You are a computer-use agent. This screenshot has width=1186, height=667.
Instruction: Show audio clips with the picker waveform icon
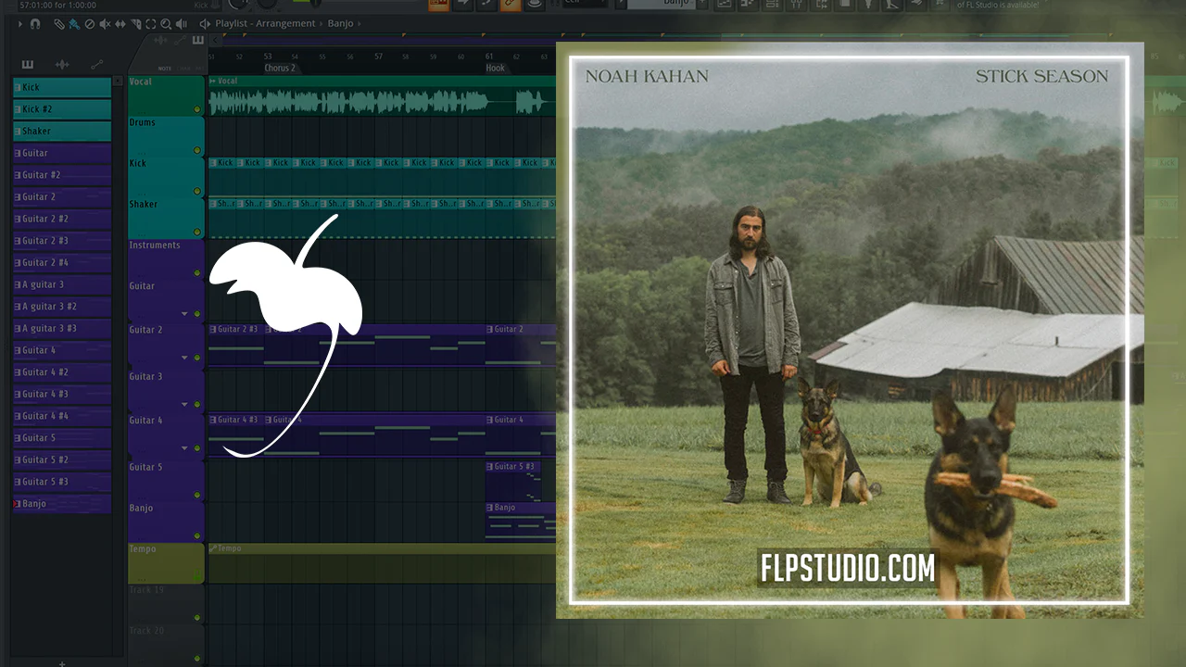[x=62, y=64]
